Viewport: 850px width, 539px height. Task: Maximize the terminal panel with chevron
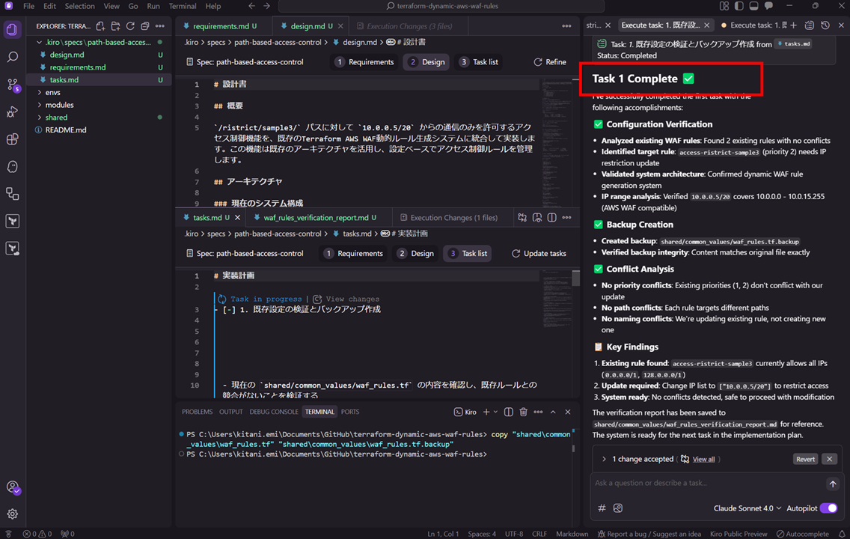coord(553,412)
